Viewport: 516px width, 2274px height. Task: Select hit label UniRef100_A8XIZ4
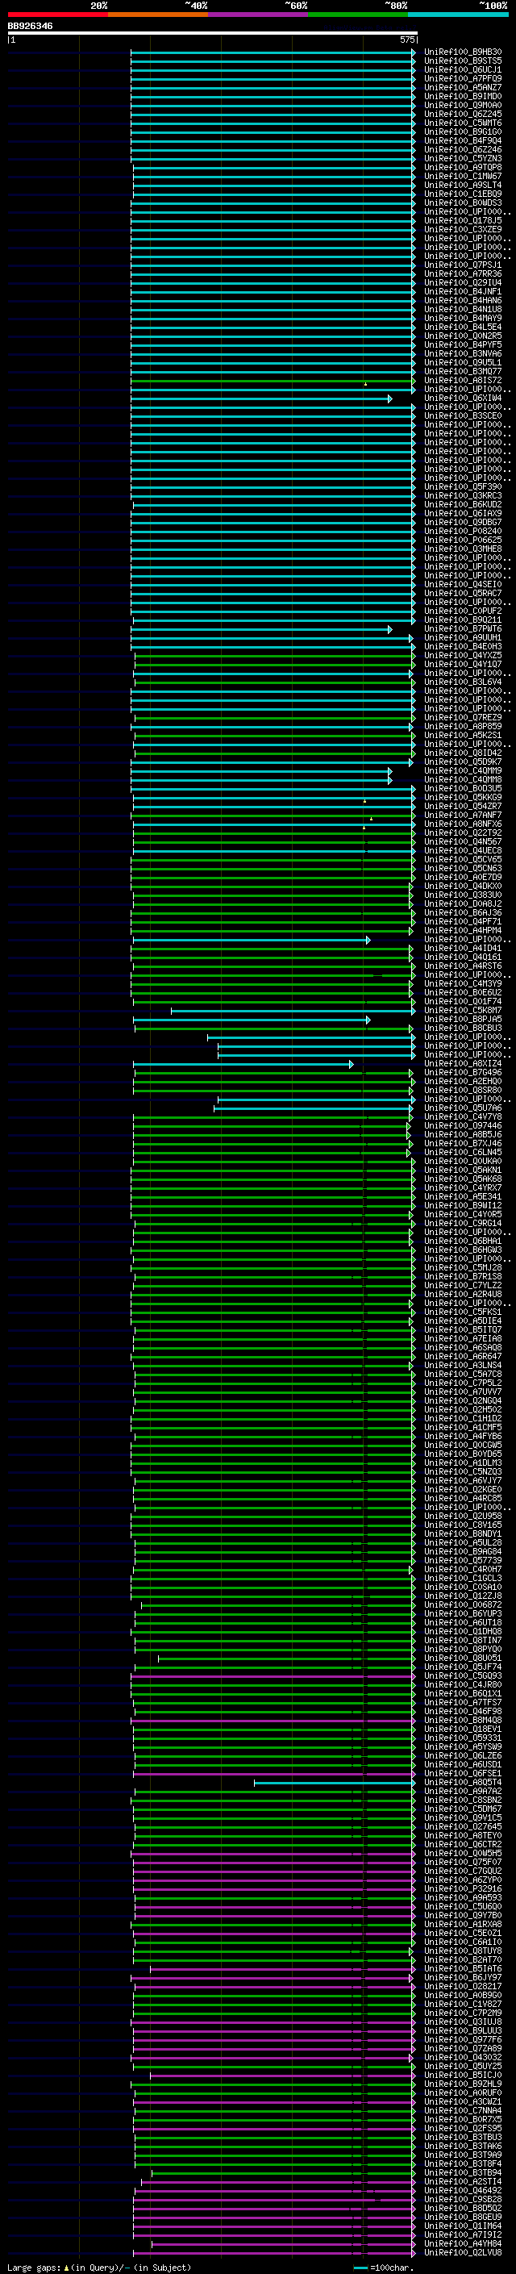(x=463, y=1064)
